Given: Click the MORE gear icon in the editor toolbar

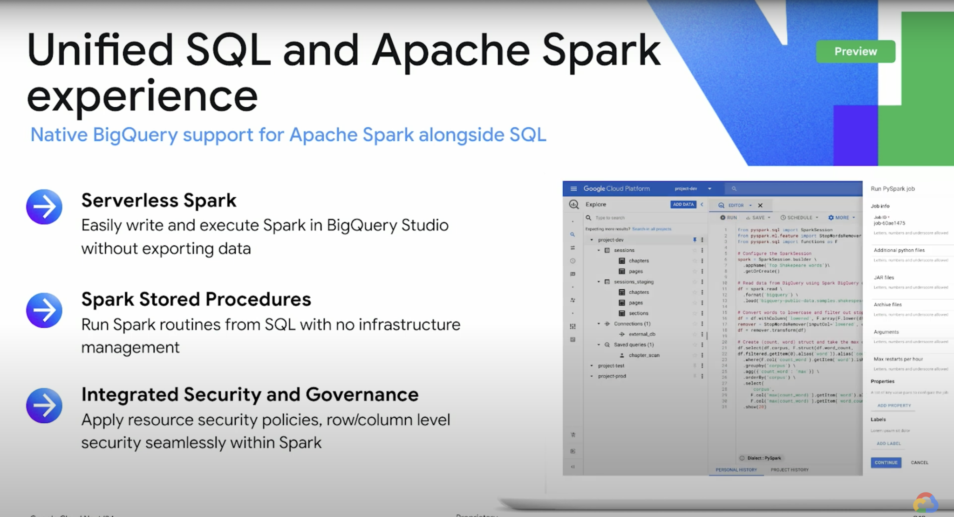Looking at the screenshot, I should pyautogui.click(x=831, y=217).
